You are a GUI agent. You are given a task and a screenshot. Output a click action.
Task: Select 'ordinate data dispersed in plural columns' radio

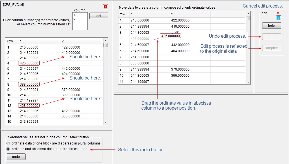click(x=8, y=143)
